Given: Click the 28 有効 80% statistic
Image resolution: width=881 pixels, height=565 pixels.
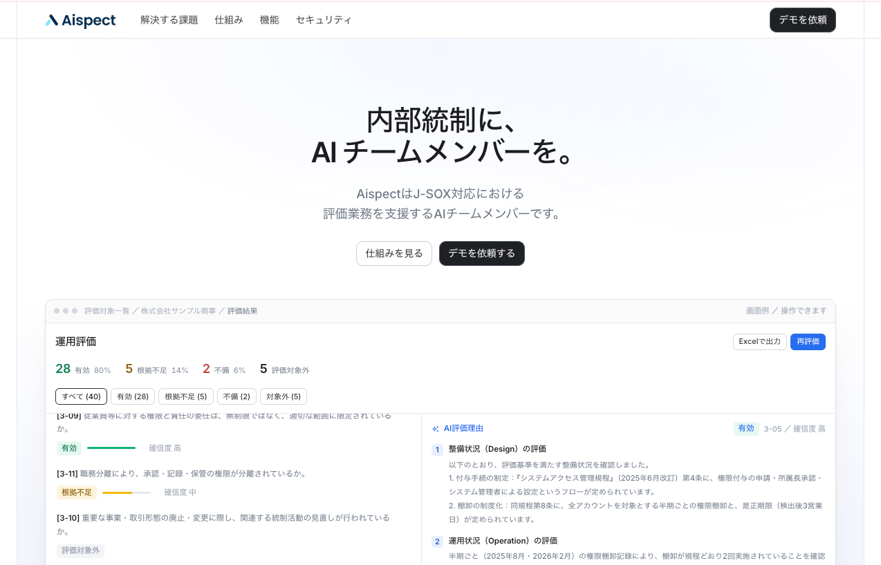Looking at the screenshot, I should pos(83,369).
